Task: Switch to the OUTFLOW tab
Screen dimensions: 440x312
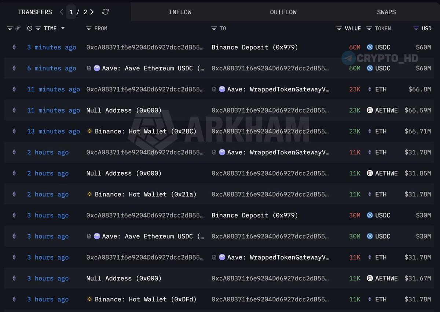Action: 283,12
